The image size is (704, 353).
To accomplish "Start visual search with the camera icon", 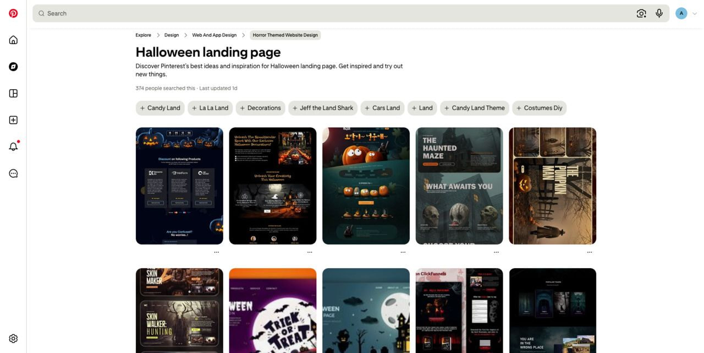I will pos(641,13).
